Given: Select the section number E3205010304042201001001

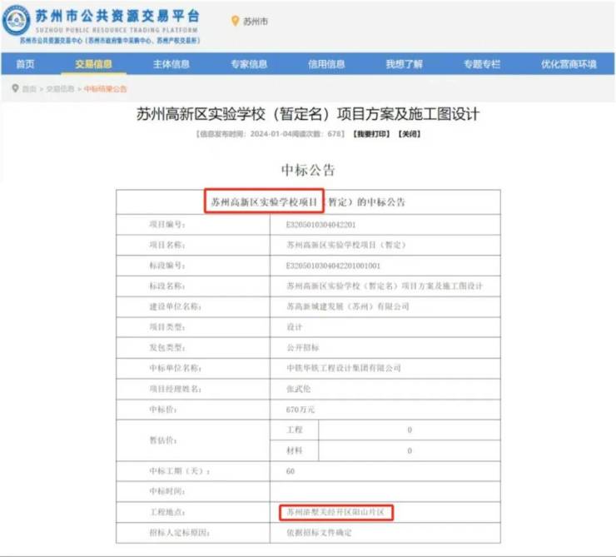Looking at the screenshot, I should 333,266.
